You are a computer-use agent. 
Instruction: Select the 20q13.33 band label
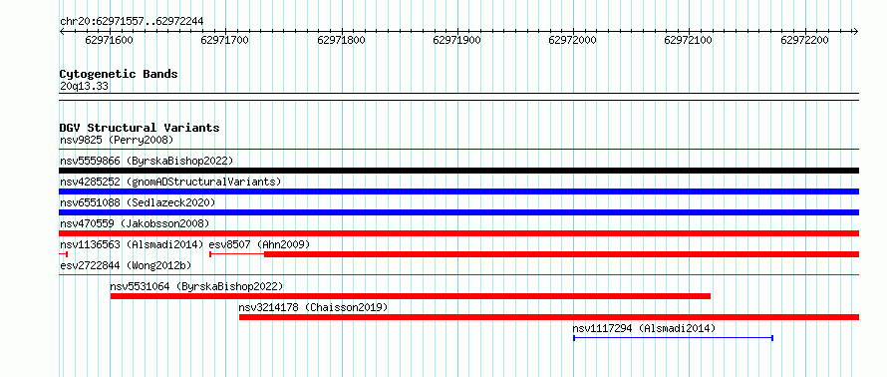[84, 87]
